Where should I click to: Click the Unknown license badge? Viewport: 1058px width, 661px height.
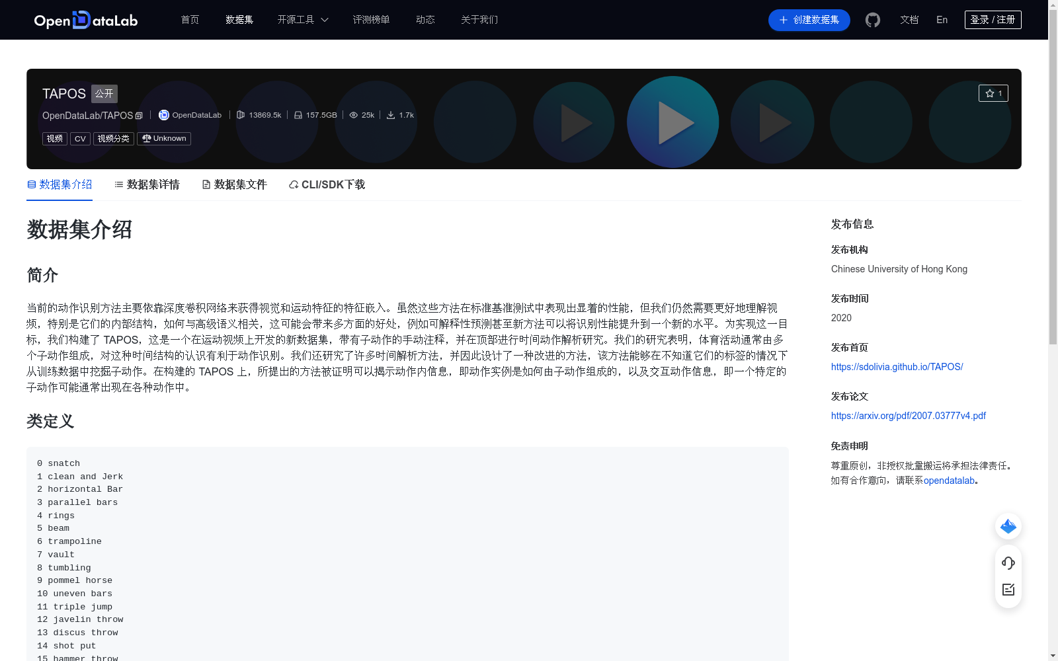click(x=163, y=138)
